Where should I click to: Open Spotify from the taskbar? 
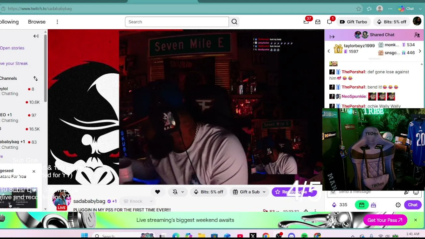coord(304,236)
